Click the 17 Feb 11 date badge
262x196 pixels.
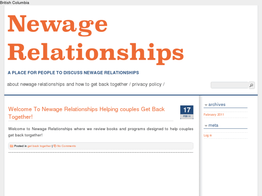pos(187,112)
